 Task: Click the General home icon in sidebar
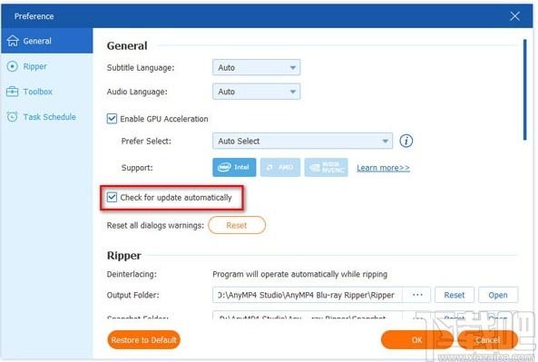(x=13, y=41)
